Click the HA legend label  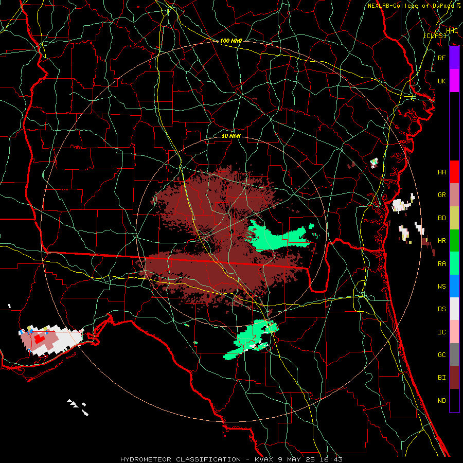442,172
